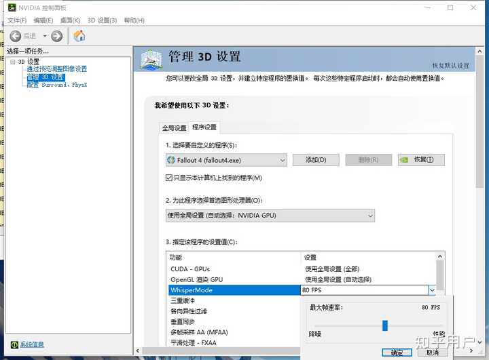The height and width of the screenshot is (360, 489).
Task: Click OpenGL setting 使用全局设置 (自动选择) value
Action: [x=338, y=279]
